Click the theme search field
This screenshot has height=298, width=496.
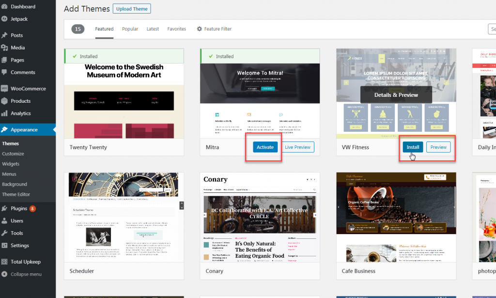click(492, 29)
